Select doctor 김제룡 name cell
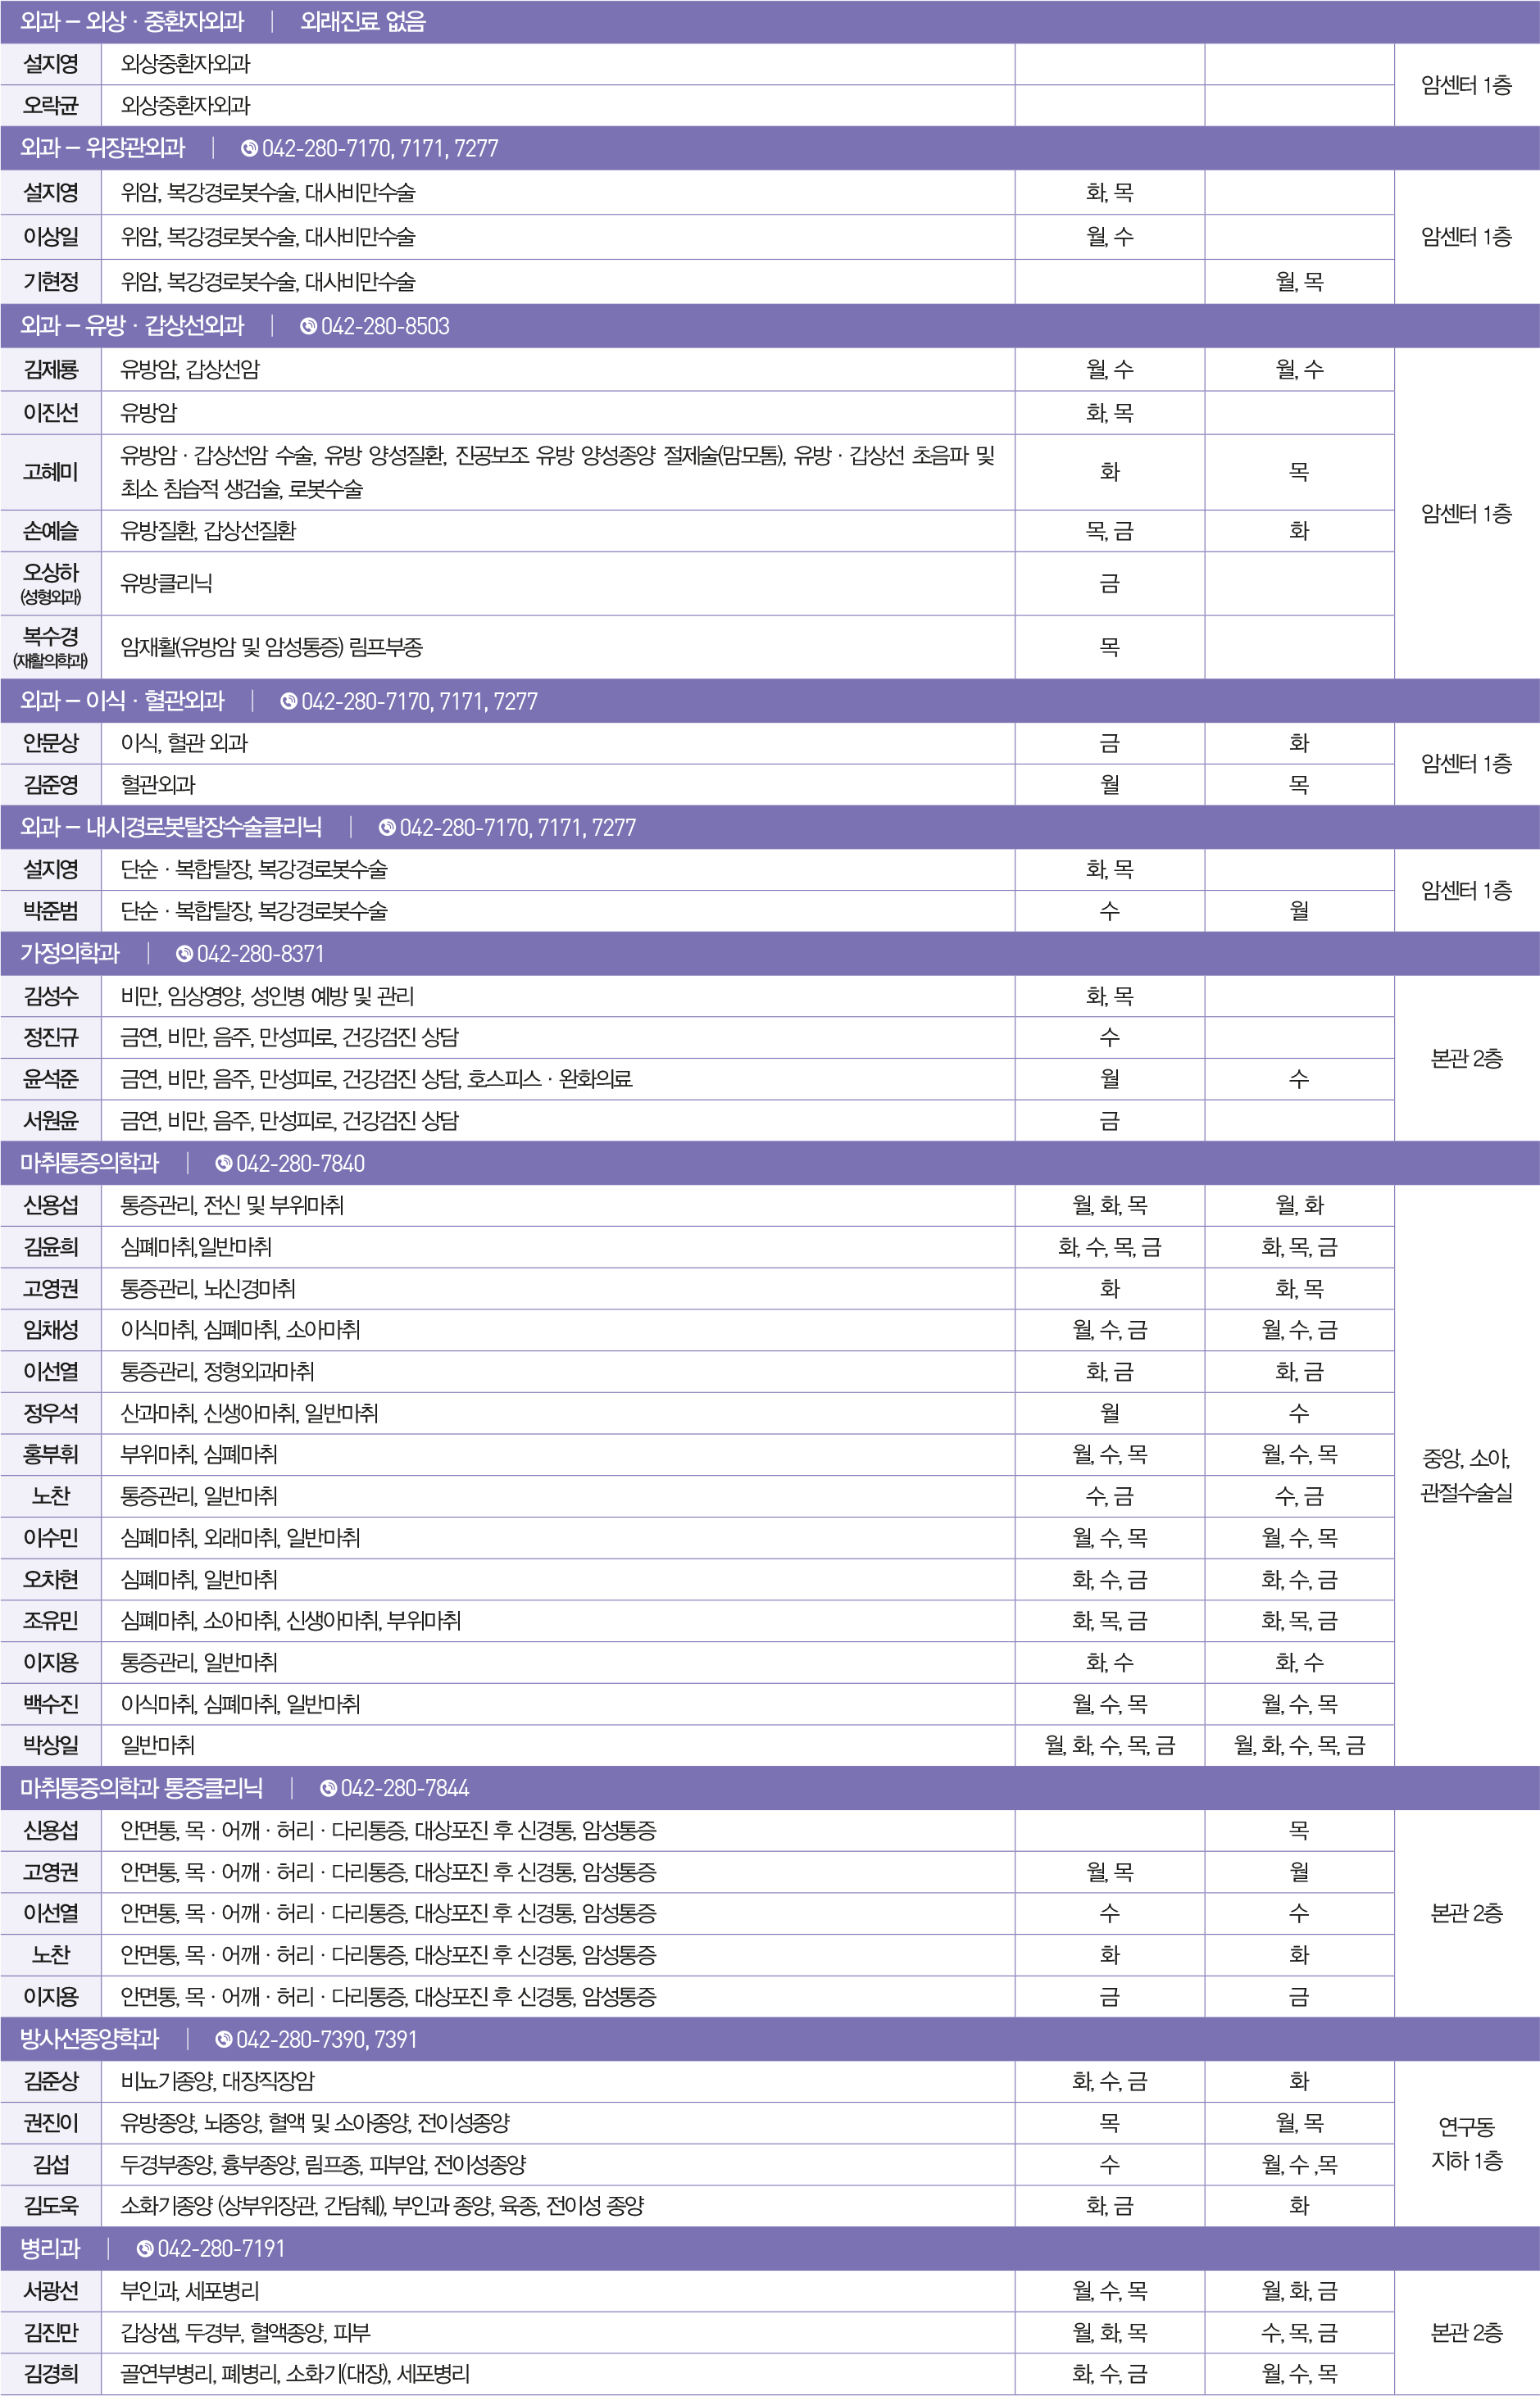 coord(51,370)
